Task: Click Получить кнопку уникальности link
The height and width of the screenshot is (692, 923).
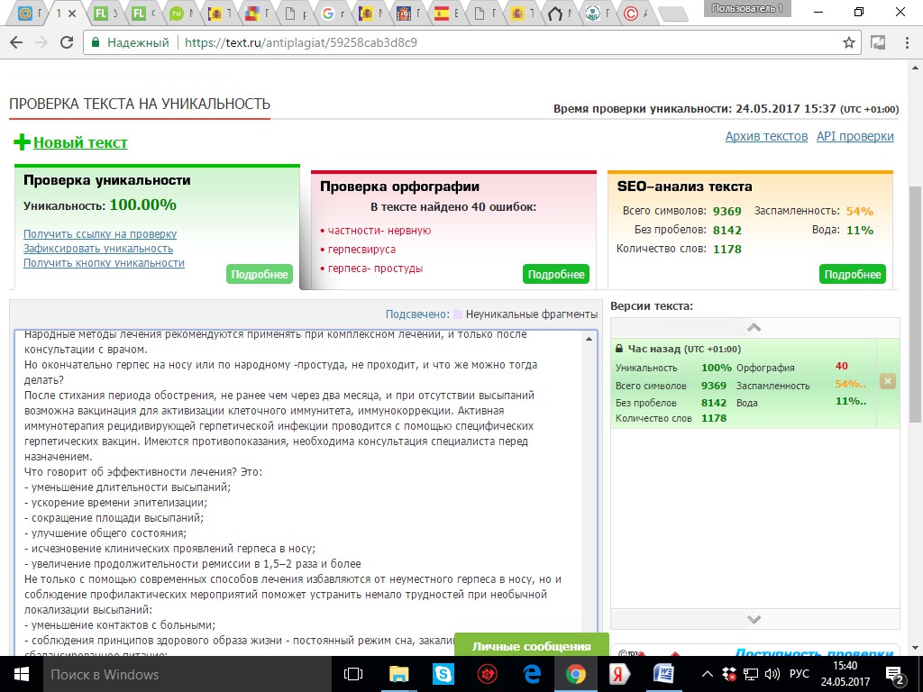Action: (x=105, y=263)
